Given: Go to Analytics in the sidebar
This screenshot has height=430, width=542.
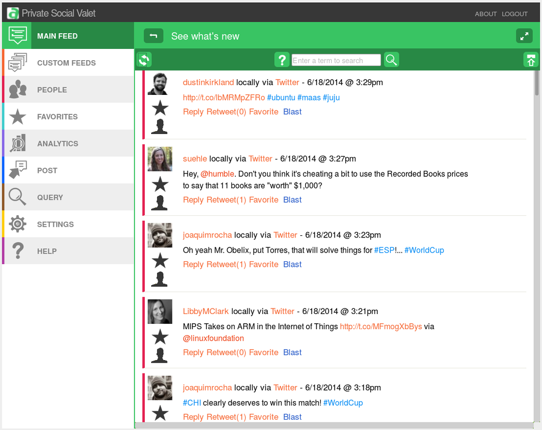Looking at the screenshot, I should pos(57,144).
